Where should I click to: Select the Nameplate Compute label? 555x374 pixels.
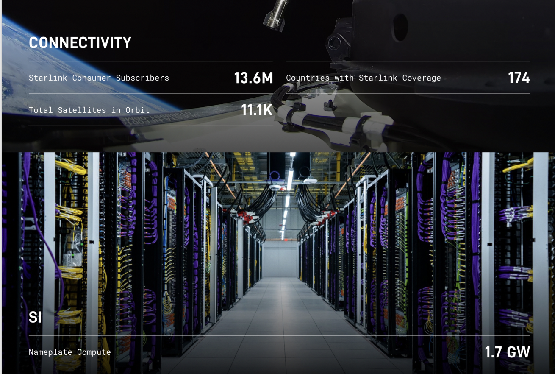click(70, 352)
